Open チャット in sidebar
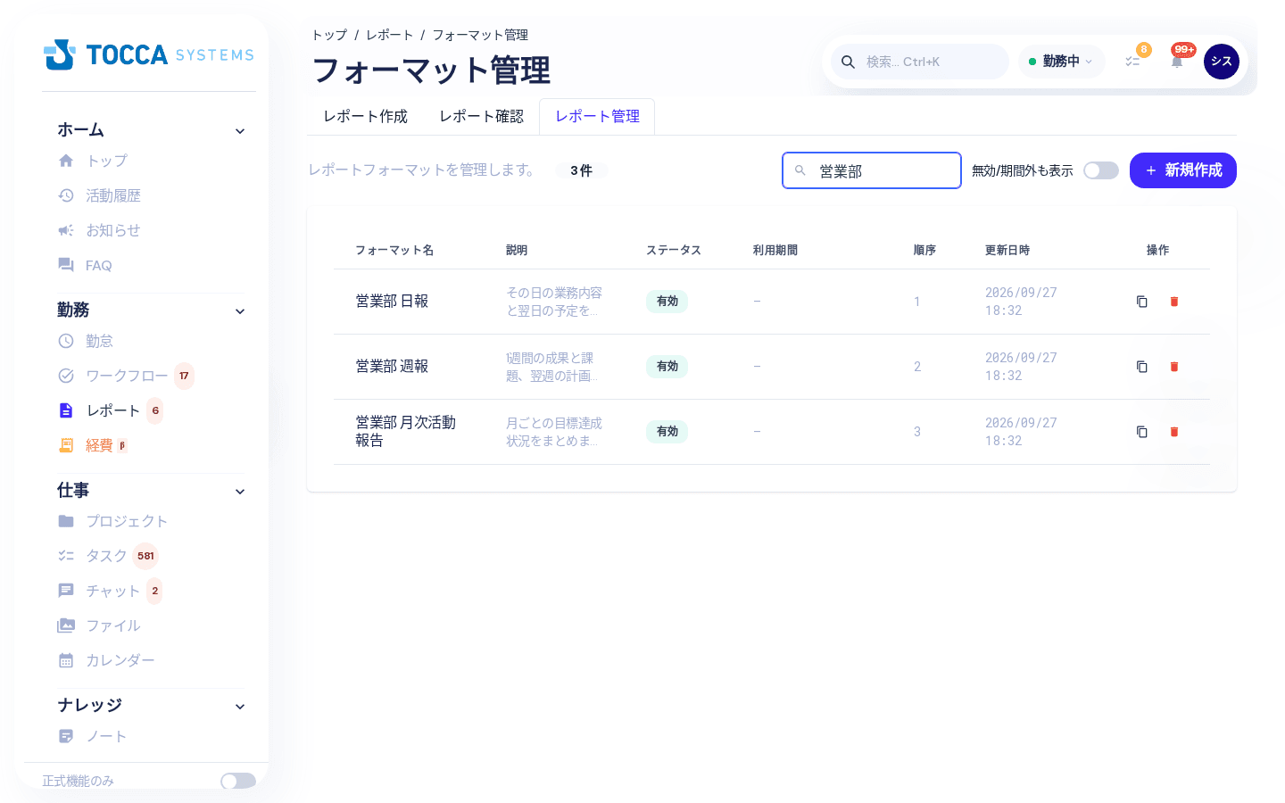1285x803 pixels. (x=110, y=591)
